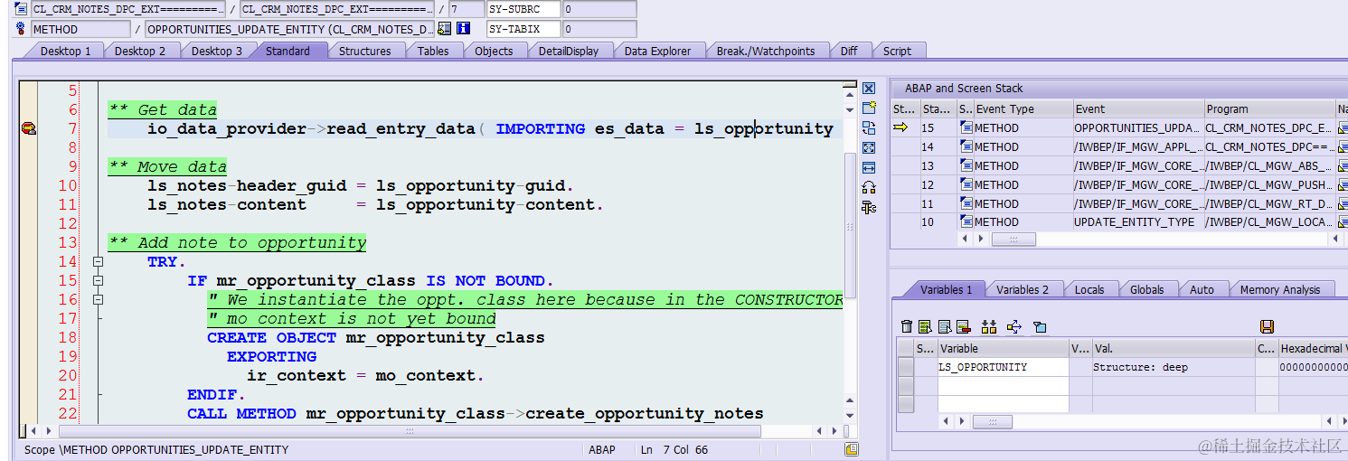
Task: Click the navigate-to-source icon next to method name
Action: [x=445, y=29]
